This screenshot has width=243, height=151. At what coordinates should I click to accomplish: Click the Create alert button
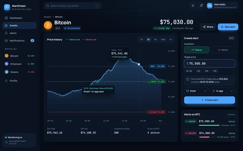(x=210, y=100)
